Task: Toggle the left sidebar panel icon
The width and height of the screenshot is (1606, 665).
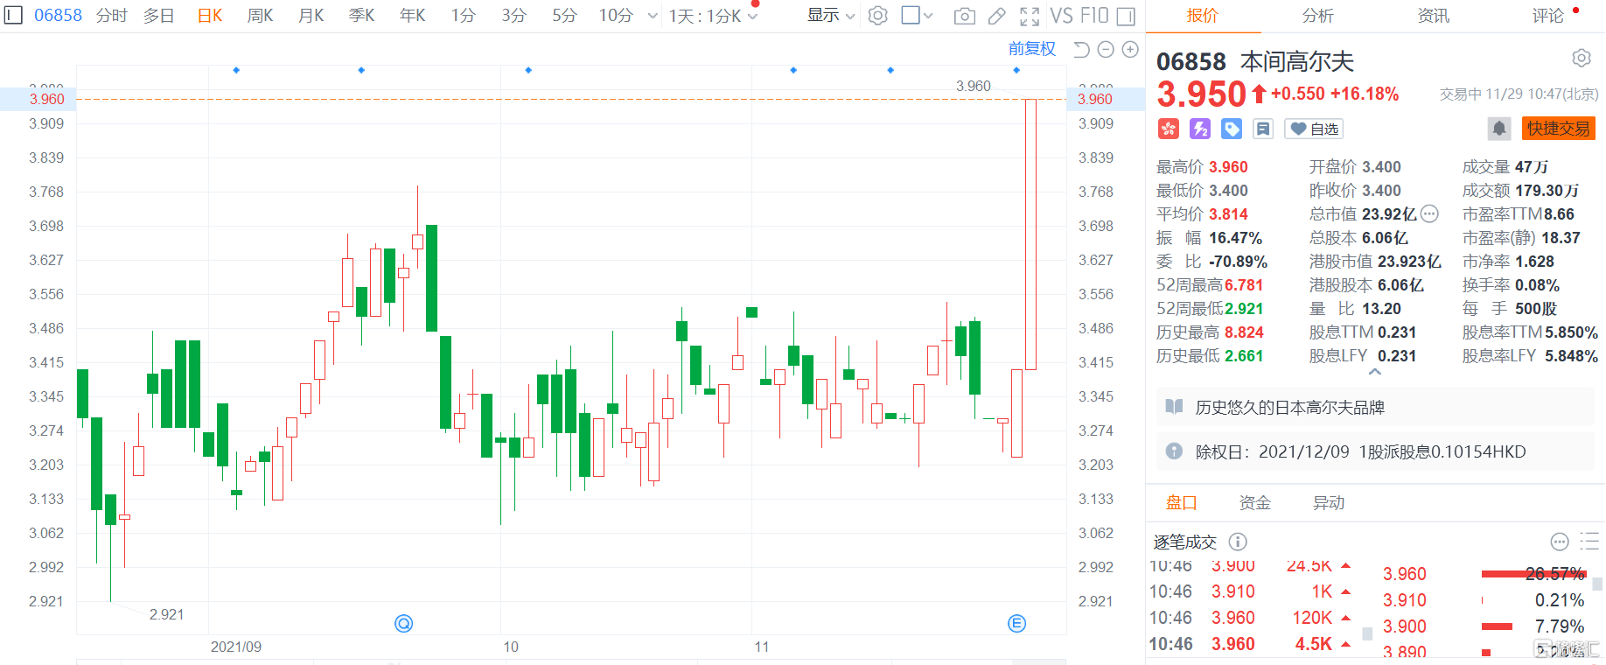Action: [13, 16]
